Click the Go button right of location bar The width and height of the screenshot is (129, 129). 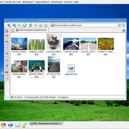[x=124, y=25]
